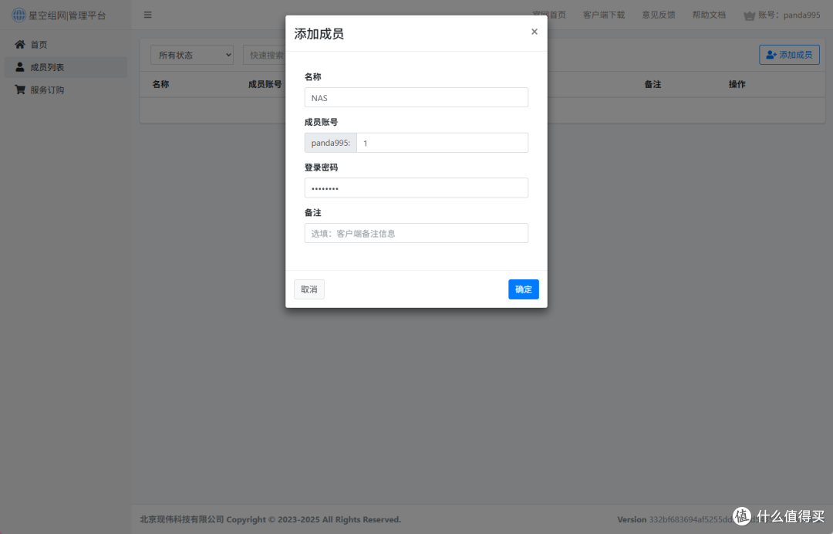Click the 备注 column header
Screen dimensions: 833x534
(653, 84)
